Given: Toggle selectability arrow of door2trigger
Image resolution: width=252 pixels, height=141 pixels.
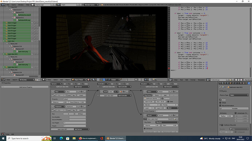Looking at the screenshot, I should [x=35, y=25].
